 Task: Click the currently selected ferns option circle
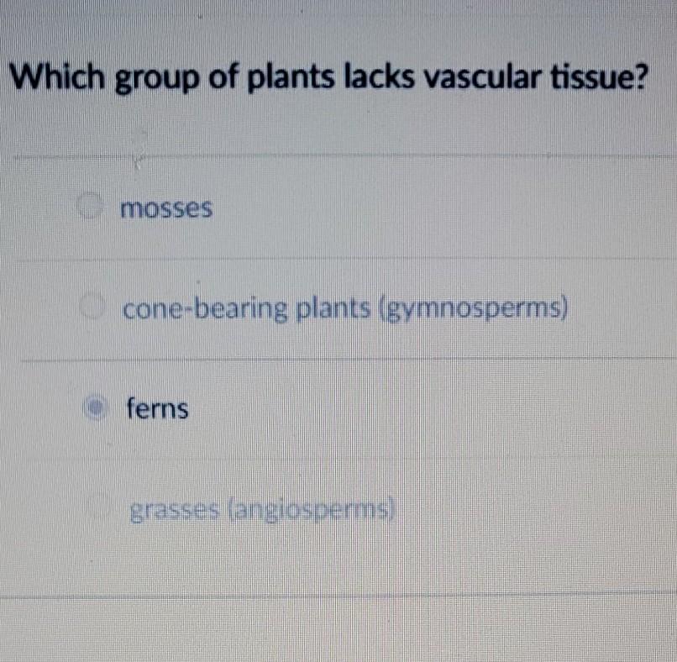click(97, 407)
